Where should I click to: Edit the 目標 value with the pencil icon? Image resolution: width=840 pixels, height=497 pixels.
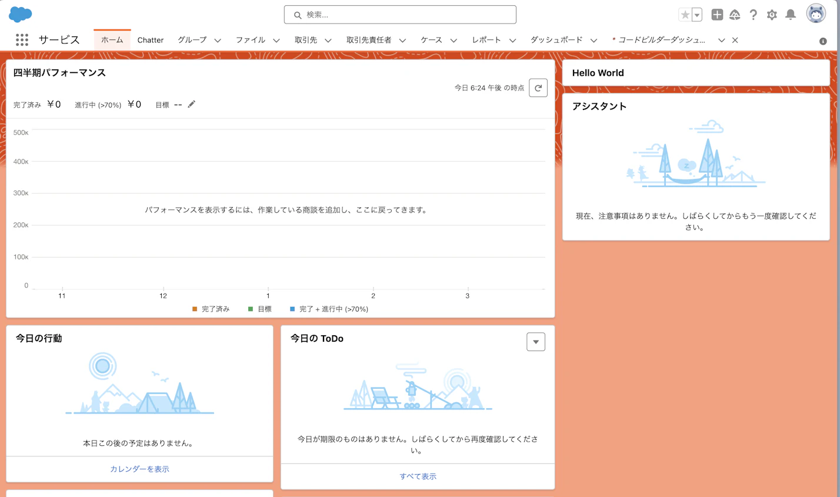tap(191, 104)
